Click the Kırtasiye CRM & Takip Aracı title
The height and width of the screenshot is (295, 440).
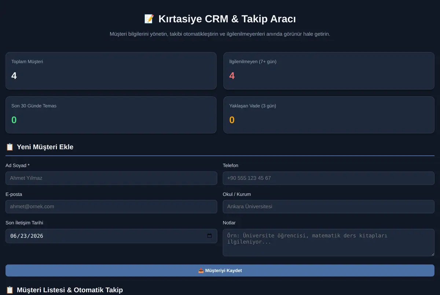pos(227,19)
